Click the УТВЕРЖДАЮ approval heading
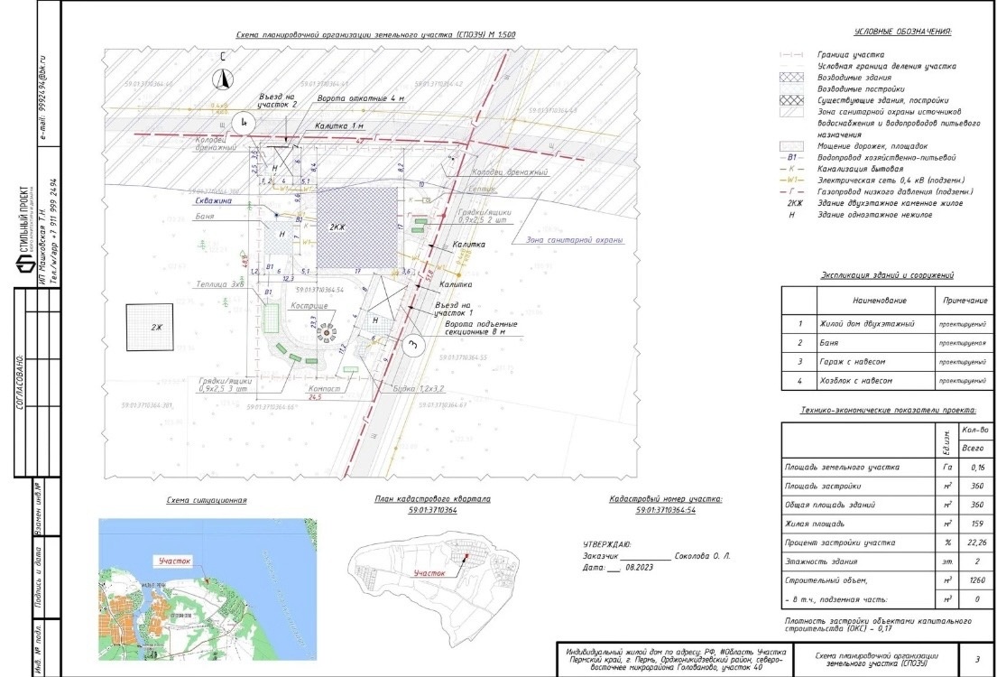 (x=606, y=544)
